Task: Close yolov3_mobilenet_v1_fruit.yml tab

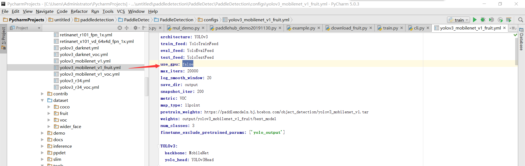Action: tap(504, 28)
